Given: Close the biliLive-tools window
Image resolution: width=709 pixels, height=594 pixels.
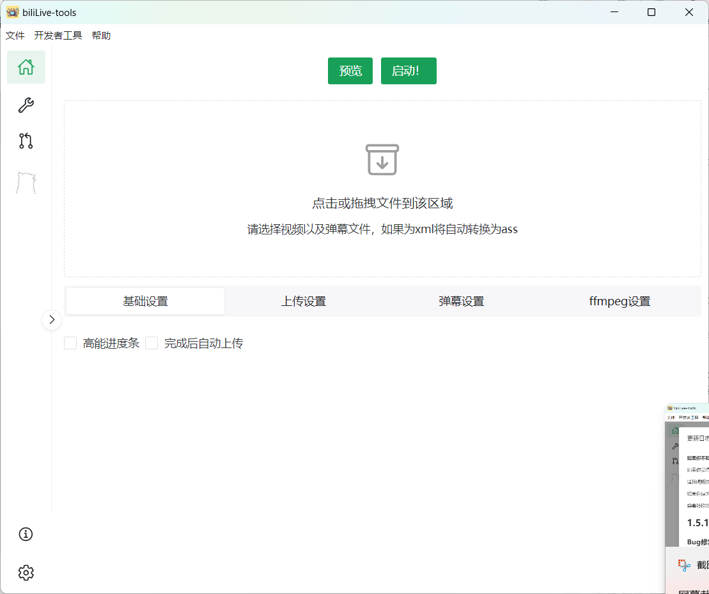Looking at the screenshot, I should click(689, 12).
